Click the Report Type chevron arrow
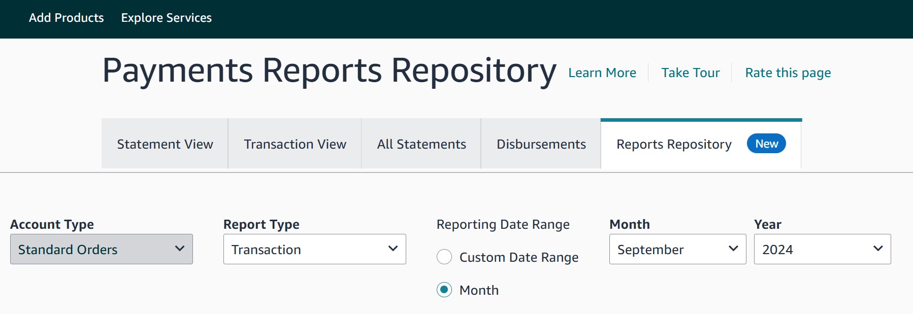 tap(393, 249)
